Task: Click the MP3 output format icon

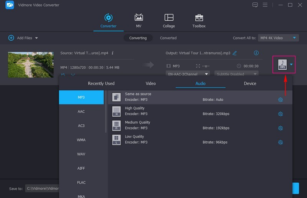Action: point(282,64)
